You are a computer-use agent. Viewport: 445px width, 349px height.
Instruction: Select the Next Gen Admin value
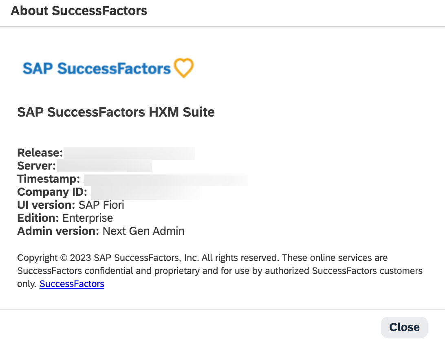click(x=143, y=231)
